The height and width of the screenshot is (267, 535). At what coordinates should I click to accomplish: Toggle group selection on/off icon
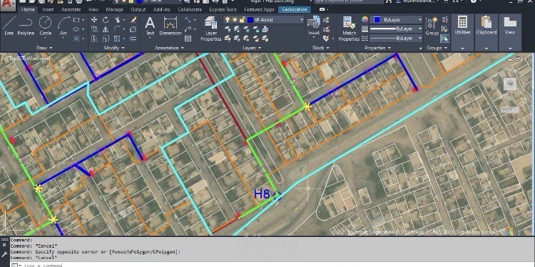pos(445,39)
